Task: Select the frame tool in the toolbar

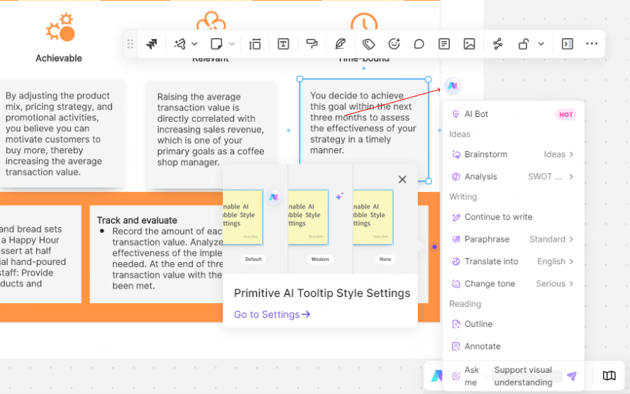Action: coord(255,44)
